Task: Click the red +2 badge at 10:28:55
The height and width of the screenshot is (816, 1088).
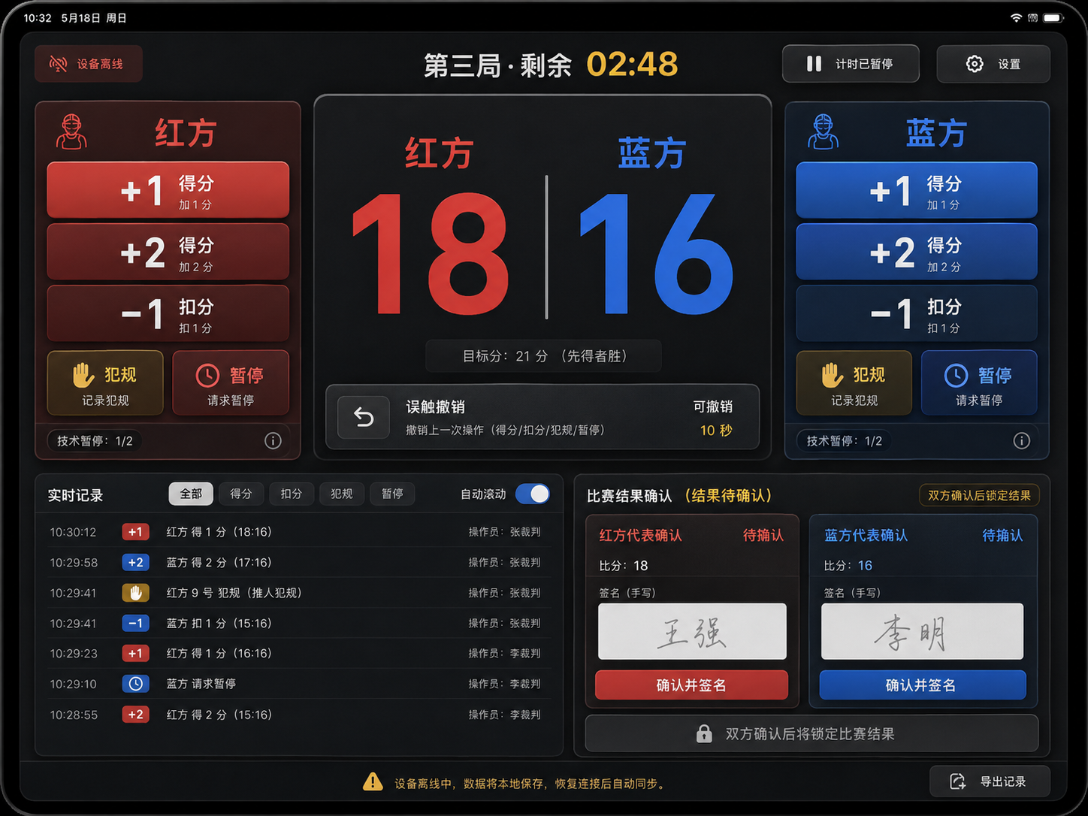Action: pos(135,715)
